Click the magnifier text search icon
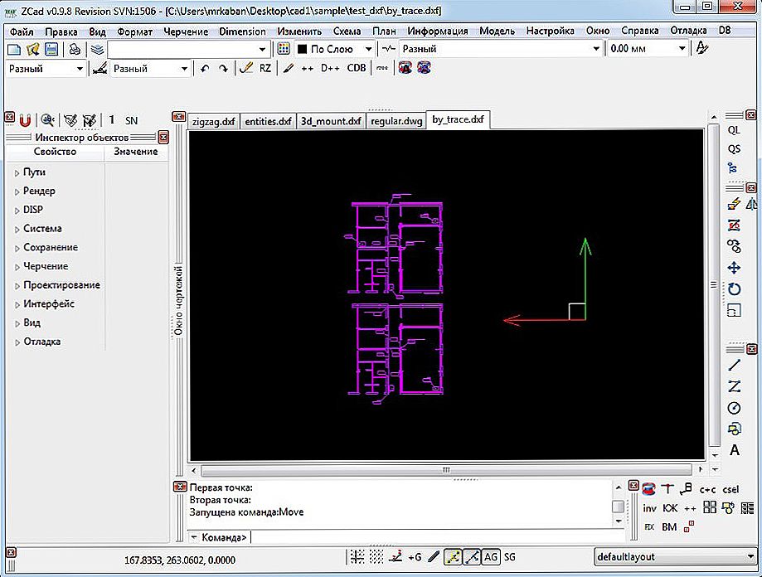762x577 pixels. [47, 119]
